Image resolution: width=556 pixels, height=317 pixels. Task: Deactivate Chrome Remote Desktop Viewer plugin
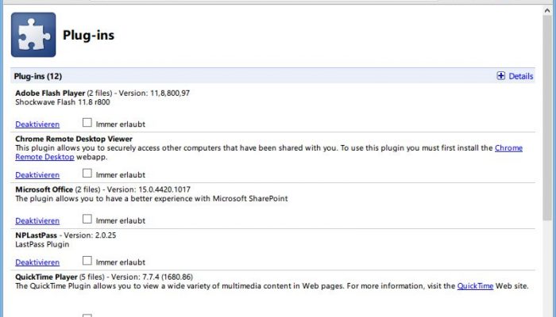coord(37,175)
